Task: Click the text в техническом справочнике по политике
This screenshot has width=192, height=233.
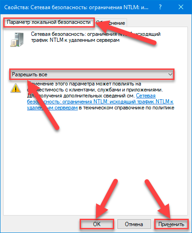Action: tap(127, 108)
